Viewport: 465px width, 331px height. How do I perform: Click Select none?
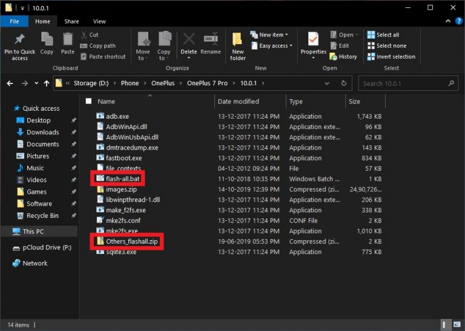point(387,45)
